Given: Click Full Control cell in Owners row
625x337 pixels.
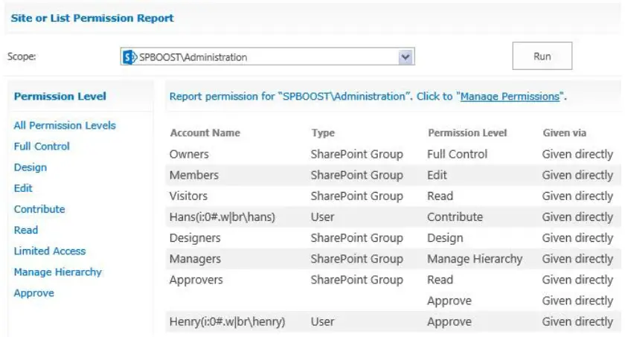Looking at the screenshot, I should [x=457, y=154].
